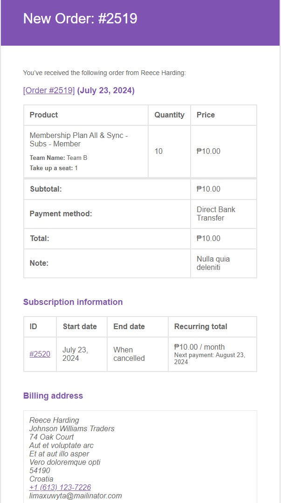Open subscription #2520 link
The image size is (281, 503).
[40, 354]
